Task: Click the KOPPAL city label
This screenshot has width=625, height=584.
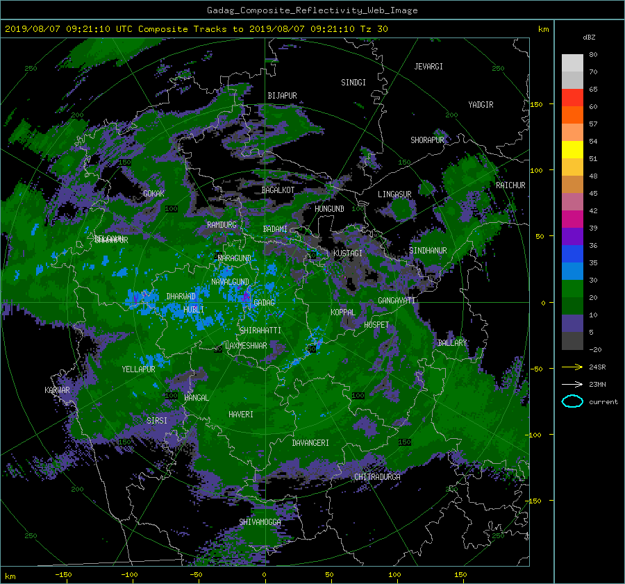Action: 343,312
